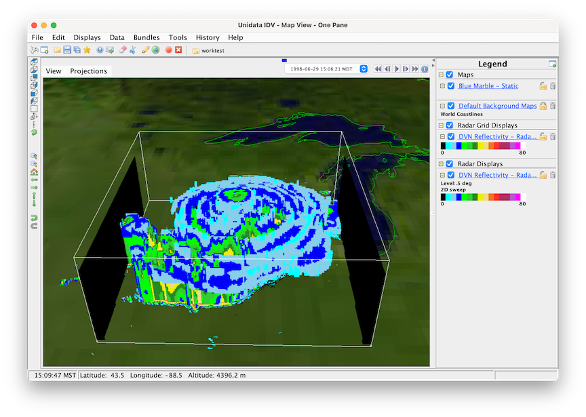This screenshot has height=417, width=586.
Task: Toggle visibility of Blue Marble - Static
Action: 451,86
